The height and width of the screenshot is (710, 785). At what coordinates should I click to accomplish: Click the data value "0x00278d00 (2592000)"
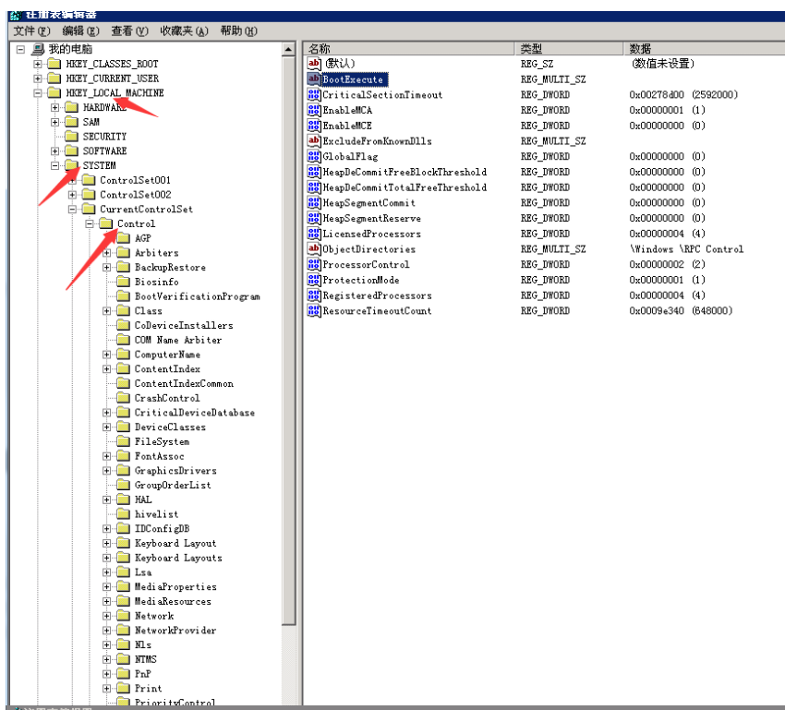tap(683, 94)
